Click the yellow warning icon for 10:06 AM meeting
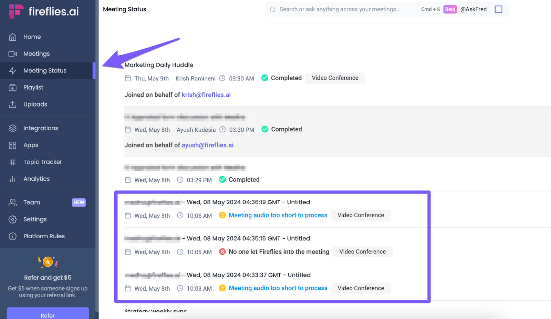Viewport: 551px width, 319px height. pyautogui.click(x=222, y=215)
